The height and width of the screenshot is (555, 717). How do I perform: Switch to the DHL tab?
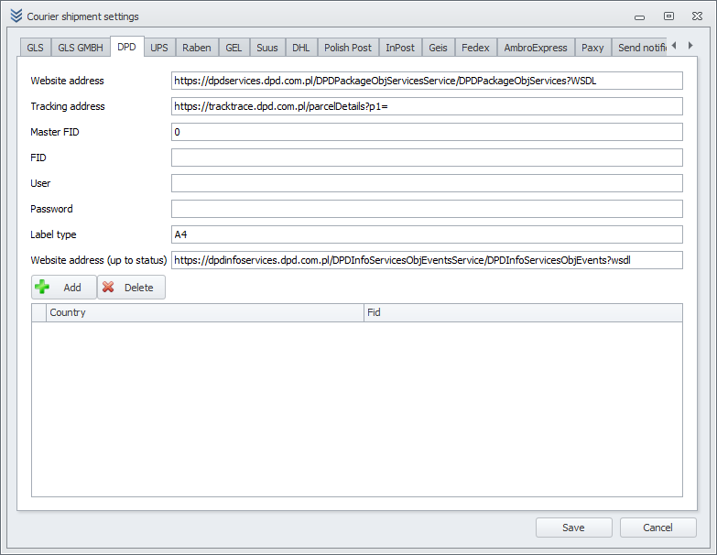(301, 48)
